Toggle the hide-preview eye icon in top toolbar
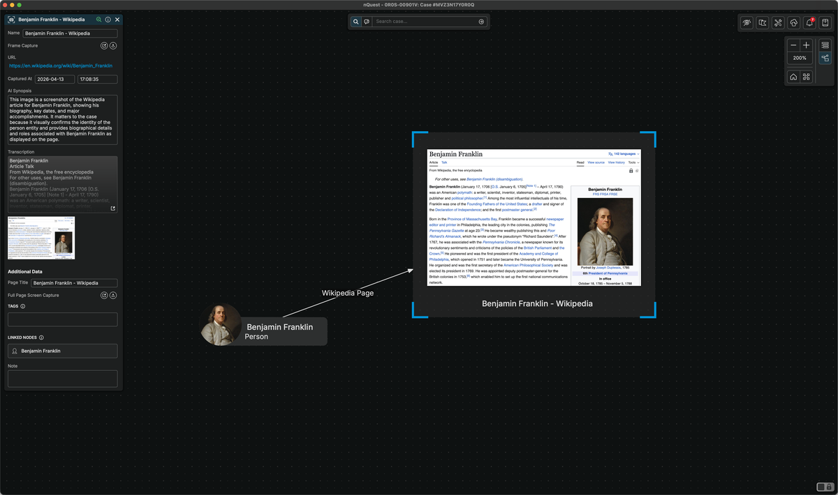 (x=747, y=22)
